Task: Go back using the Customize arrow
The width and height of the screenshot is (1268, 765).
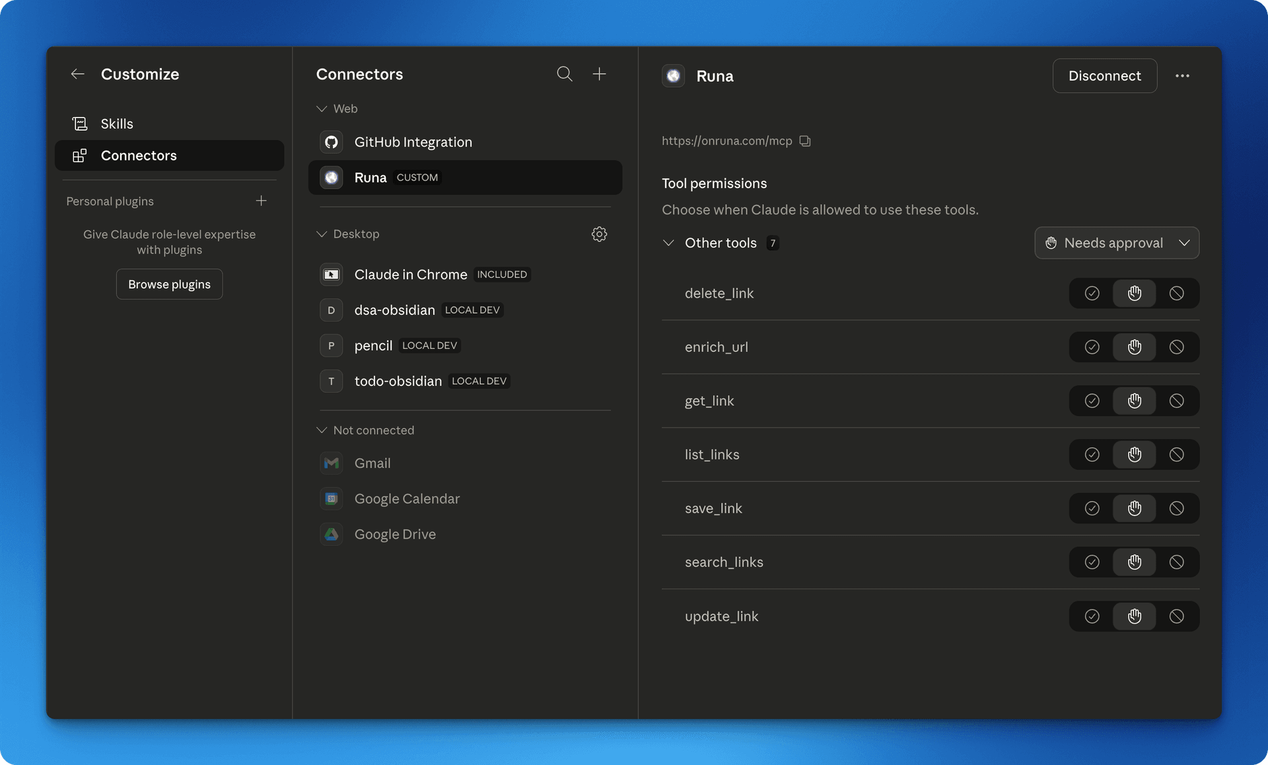Action: [x=78, y=74]
